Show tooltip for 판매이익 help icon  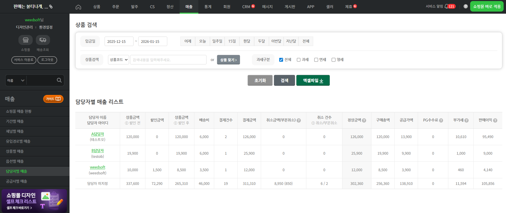[x=495, y=120]
